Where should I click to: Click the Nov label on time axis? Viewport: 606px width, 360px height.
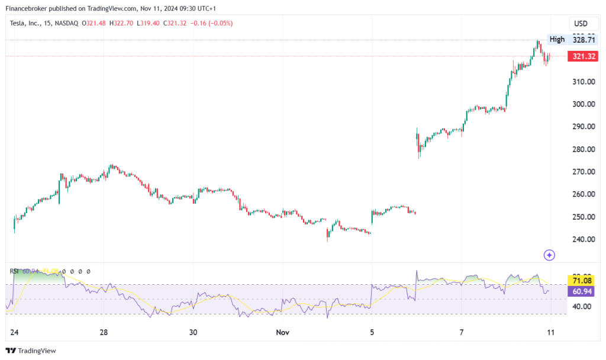[x=282, y=332]
